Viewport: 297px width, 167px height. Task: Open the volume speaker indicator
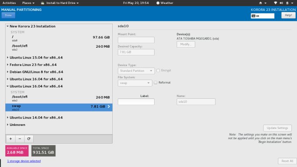pos(281,3)
